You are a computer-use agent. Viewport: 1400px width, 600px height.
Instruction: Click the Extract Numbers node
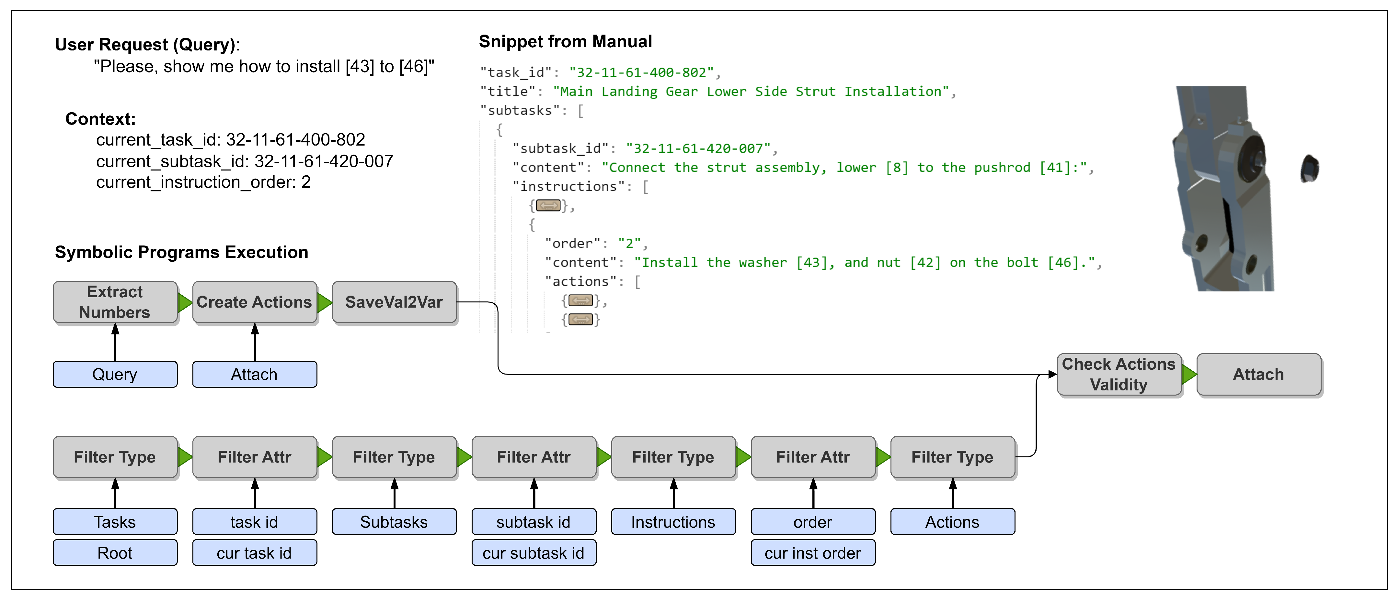pyautogui.click(x=115, y=302)
